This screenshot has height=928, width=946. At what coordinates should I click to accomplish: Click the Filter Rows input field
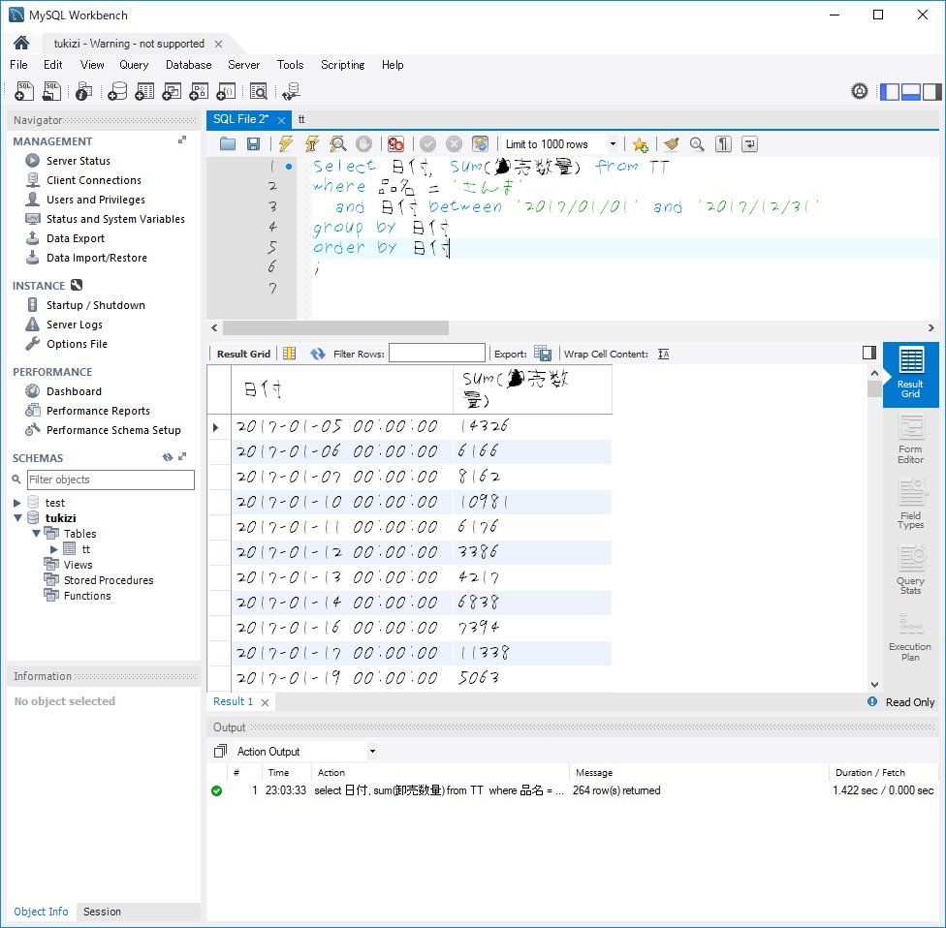[436, 354]
